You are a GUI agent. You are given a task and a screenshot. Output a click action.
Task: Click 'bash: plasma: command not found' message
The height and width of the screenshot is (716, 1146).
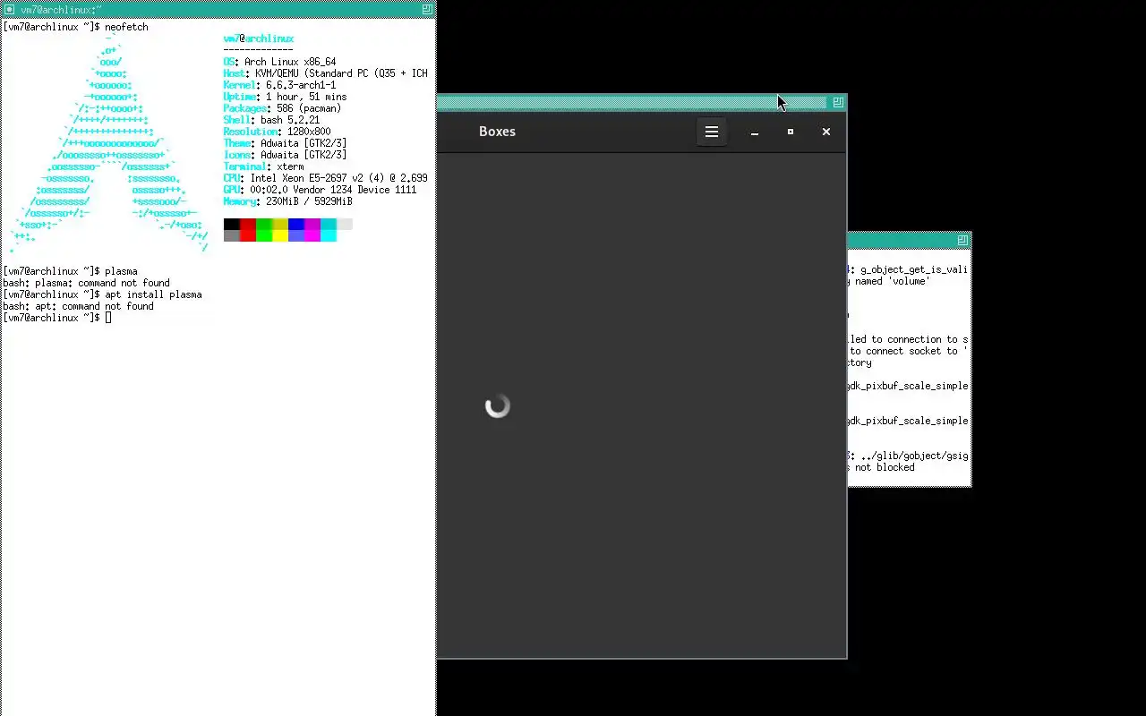(x=86, y=283)
